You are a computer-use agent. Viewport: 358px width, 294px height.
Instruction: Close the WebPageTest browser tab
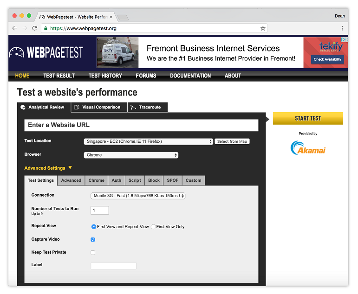[111, 17]
